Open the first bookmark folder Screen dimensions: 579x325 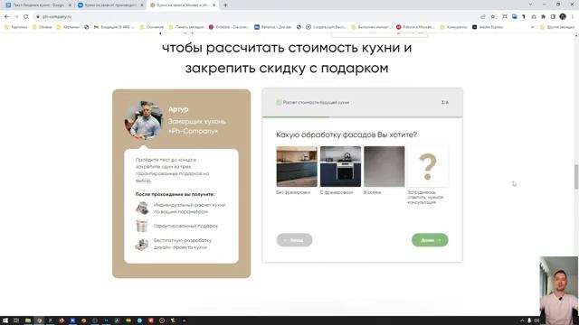tap(15, 27)
